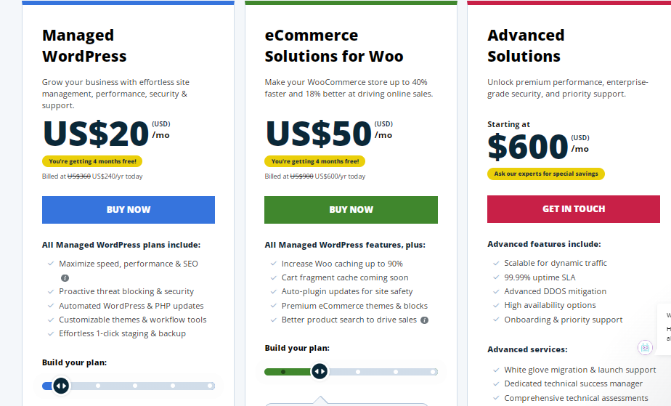The width and height of the screenshot is (671, 406).
Task: Click the green BUY NOW button
Action: click(x=351, y=209)
